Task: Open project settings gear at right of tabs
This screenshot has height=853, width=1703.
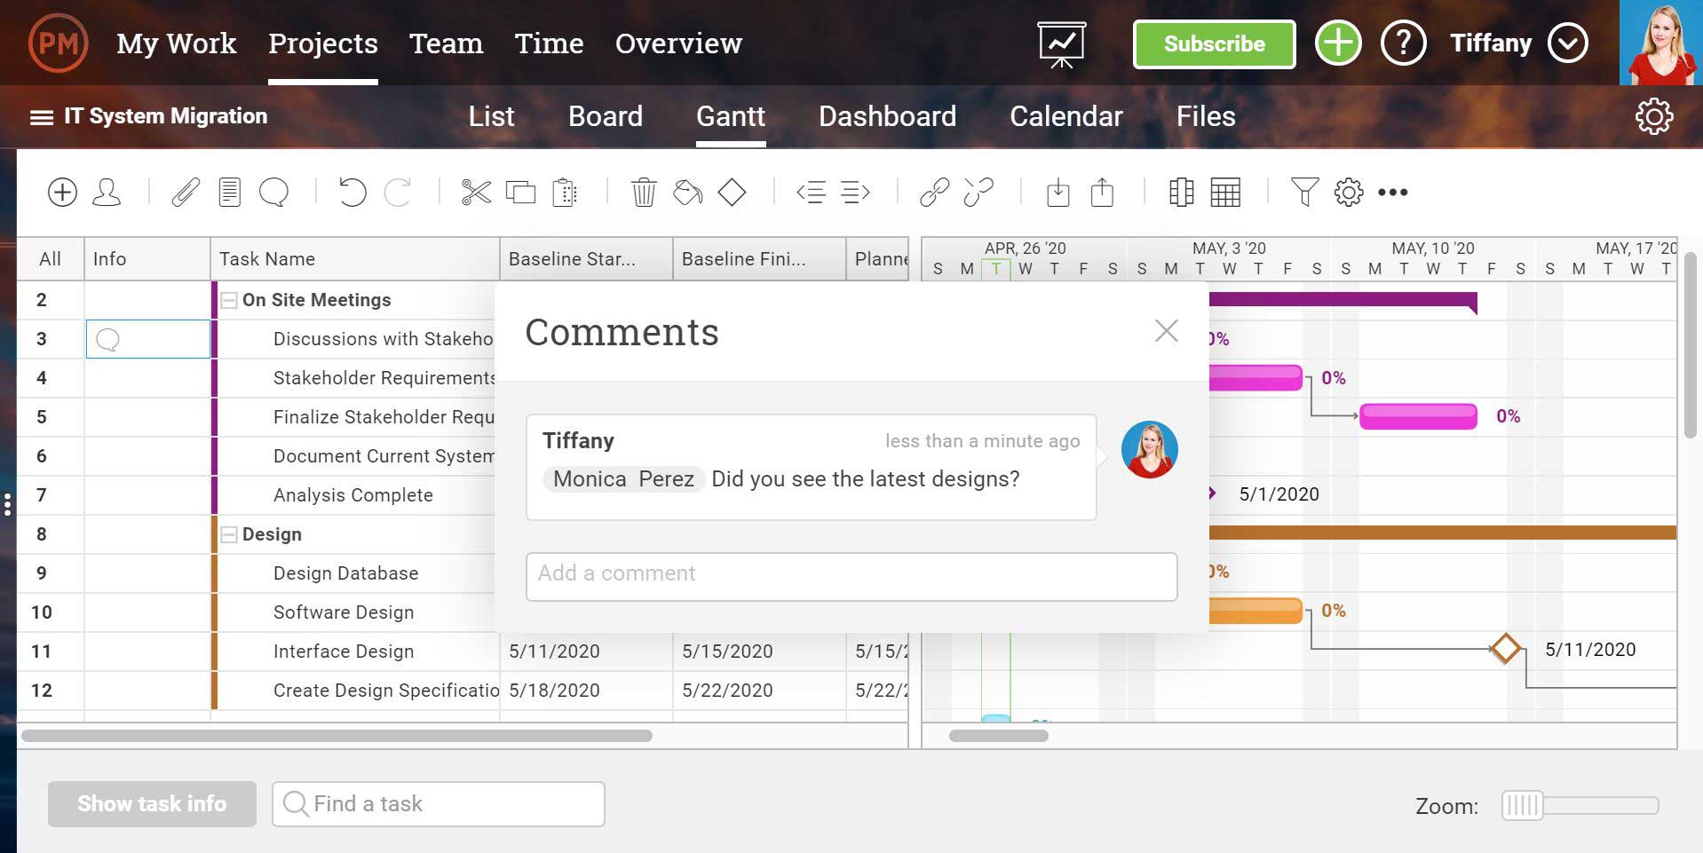Action: pyautogui.click(x=1653, y=116)
